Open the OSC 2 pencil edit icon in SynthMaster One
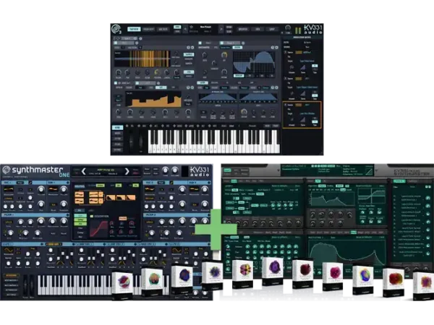This screenshot has height=325, width=434. 171,183
